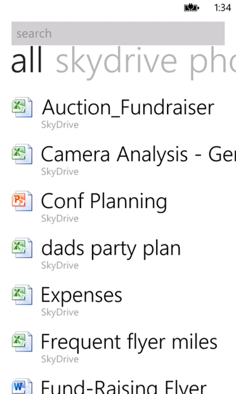Click the Excel icon beside Expenses

(22, 295)
